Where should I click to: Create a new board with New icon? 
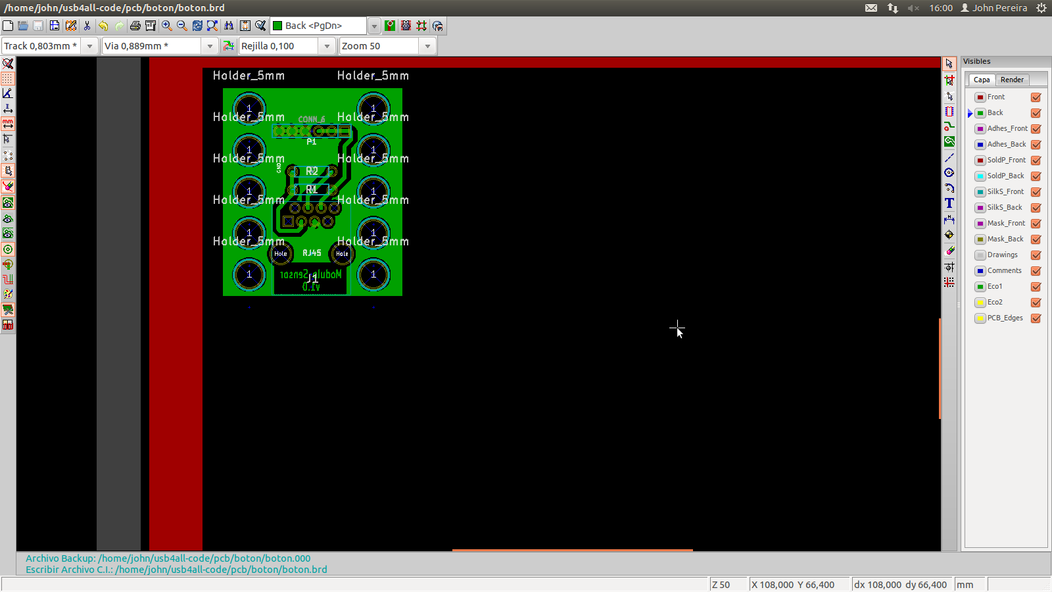8,26
